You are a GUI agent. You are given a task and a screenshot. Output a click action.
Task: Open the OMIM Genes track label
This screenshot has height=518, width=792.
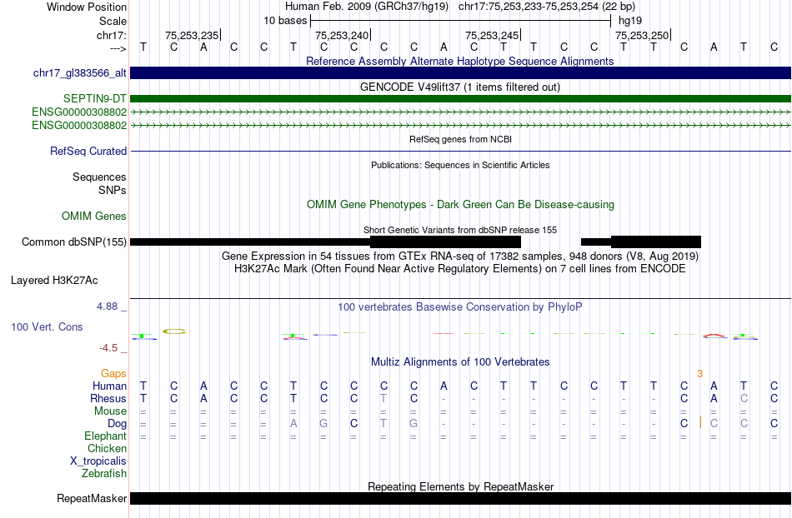point(94,217)
